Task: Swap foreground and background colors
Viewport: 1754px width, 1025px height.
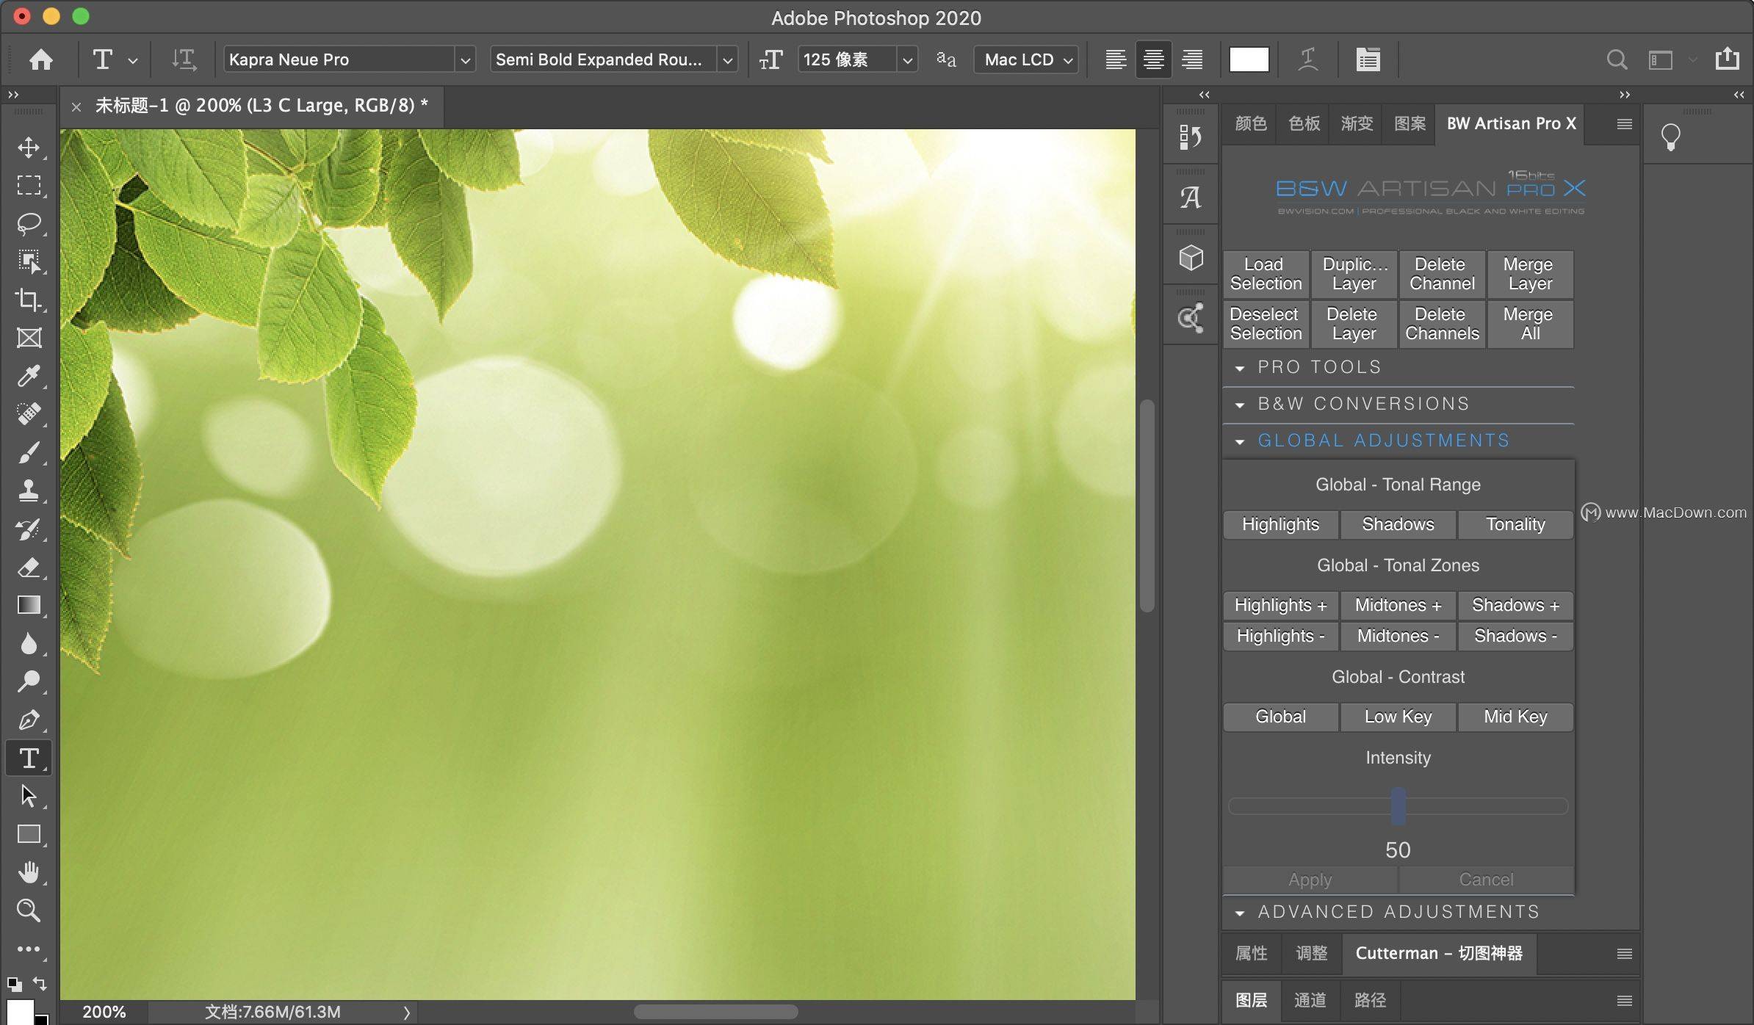Action: (x=40, y=984)
